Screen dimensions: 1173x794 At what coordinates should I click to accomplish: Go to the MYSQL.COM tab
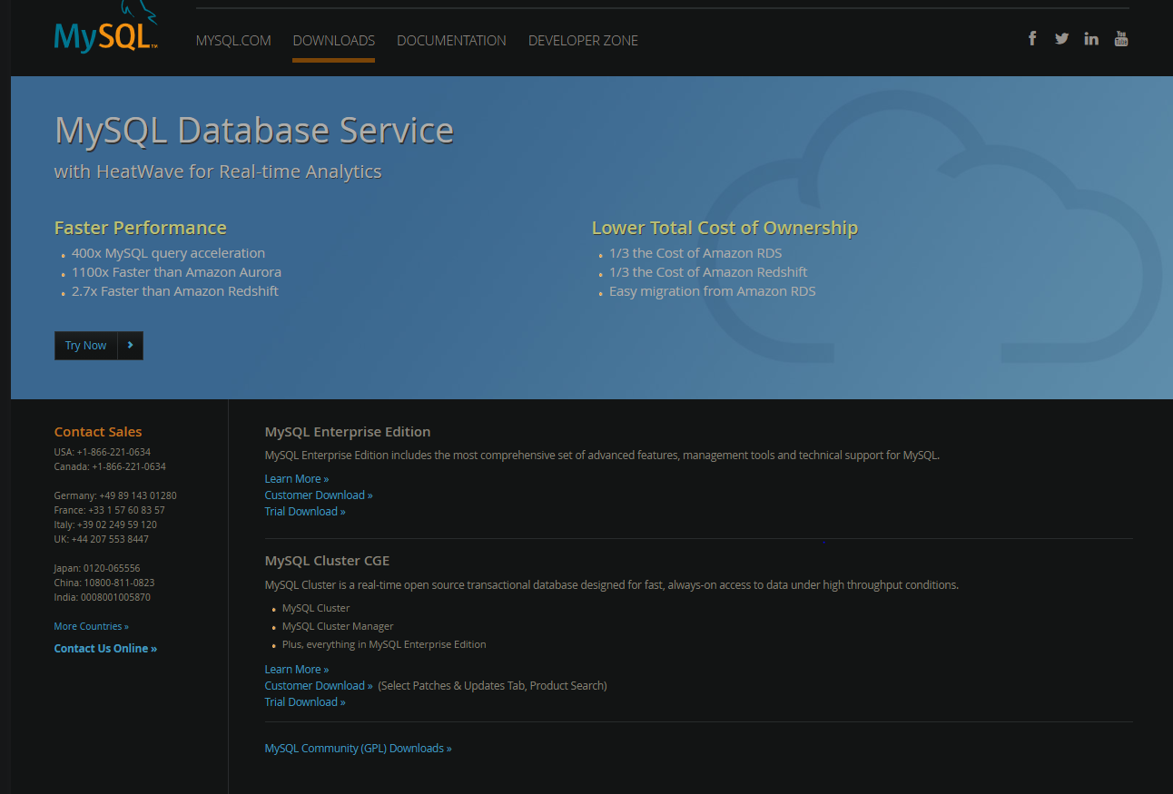point(233,41)
